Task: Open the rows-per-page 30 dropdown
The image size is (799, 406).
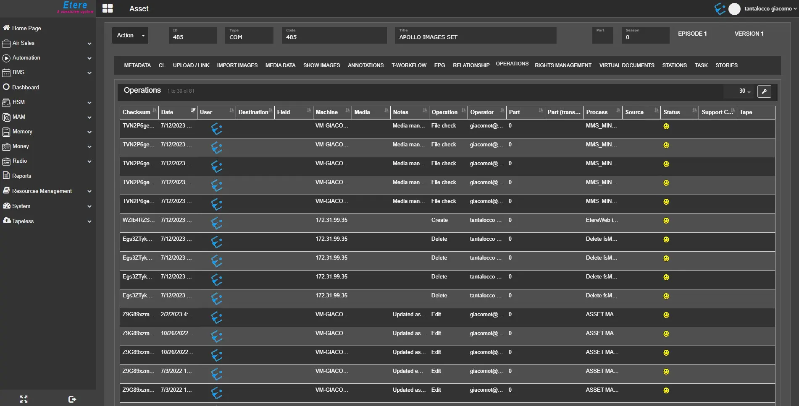Action: (744, 91)
